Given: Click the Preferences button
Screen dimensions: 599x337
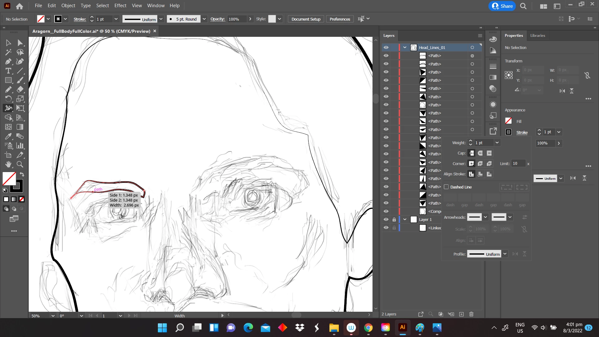Looking at the screenshot, I should coord(340,19).
